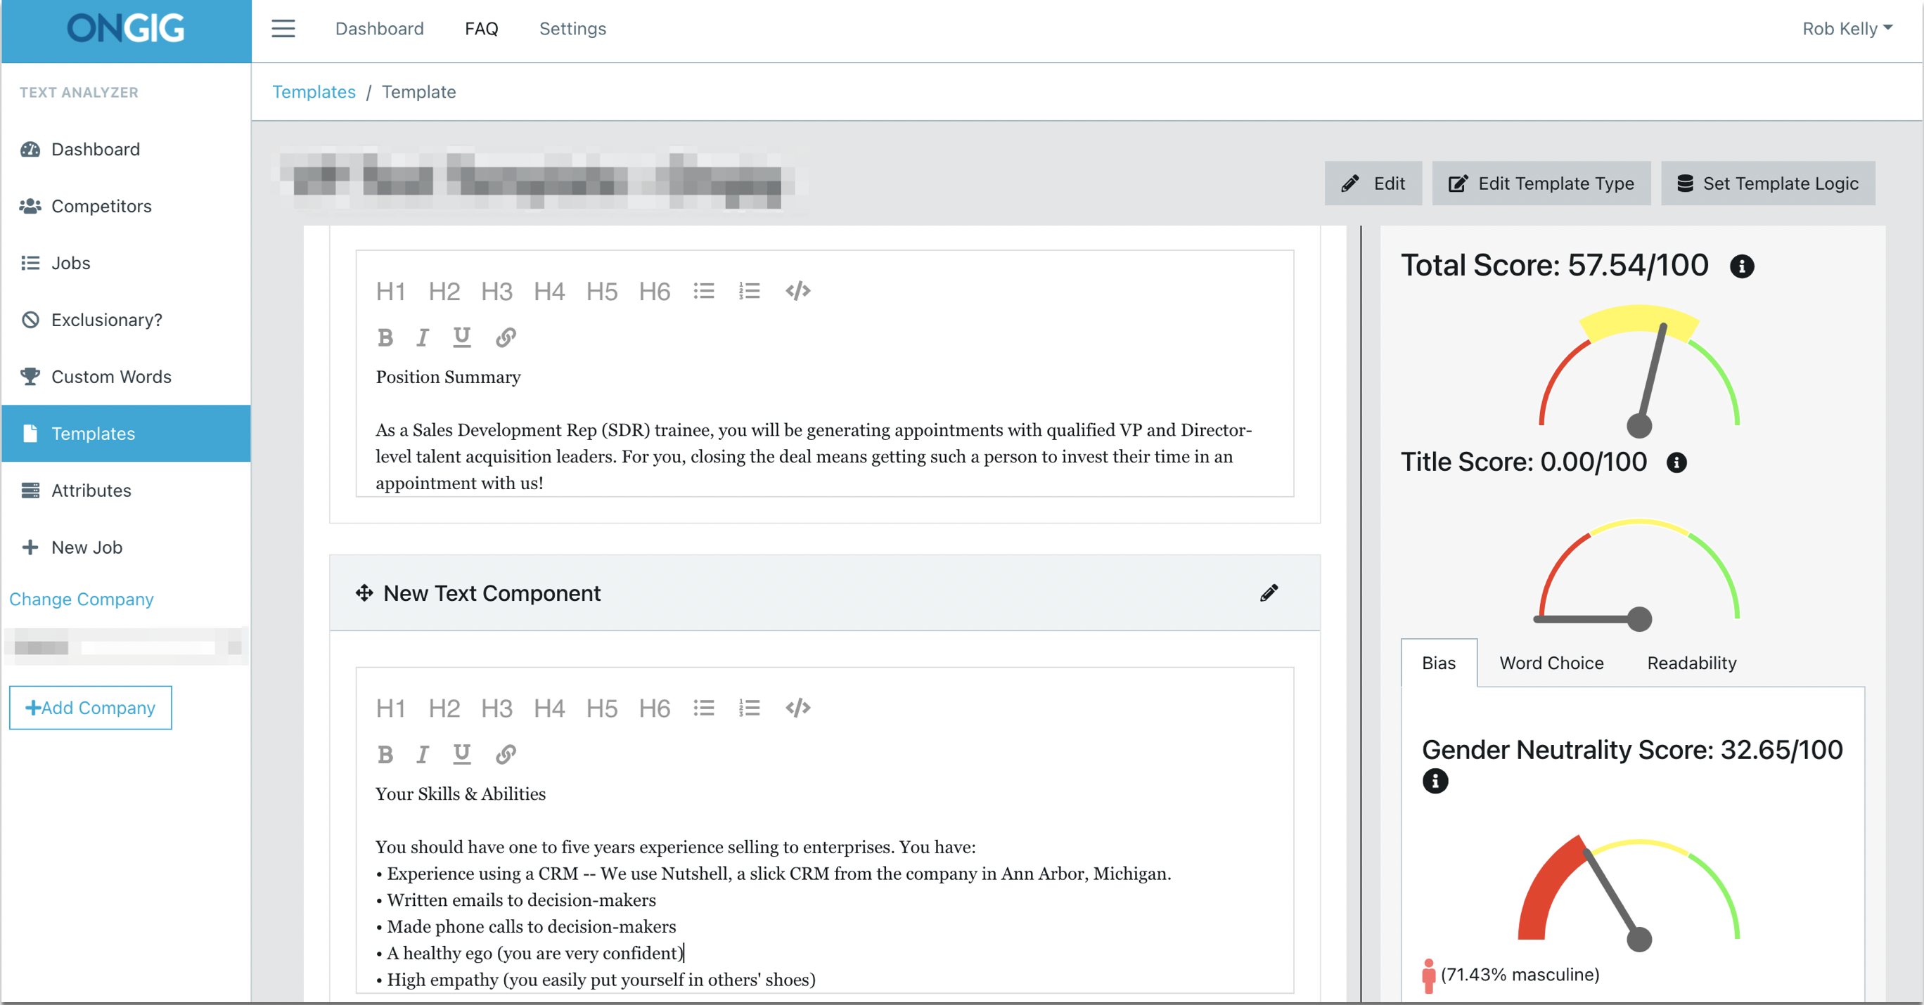Click the H1 heading format selector

pos(391,290)
